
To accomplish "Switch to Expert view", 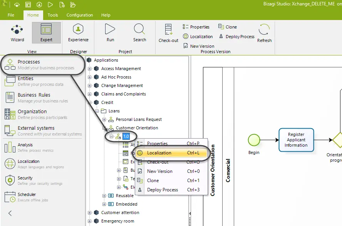I will [x=46, y=33].
